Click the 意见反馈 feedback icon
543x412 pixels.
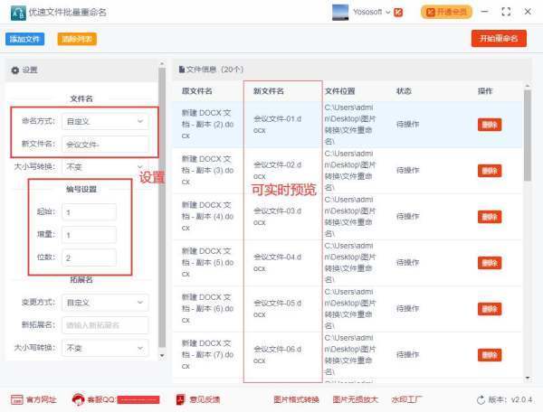pos(178,399)
